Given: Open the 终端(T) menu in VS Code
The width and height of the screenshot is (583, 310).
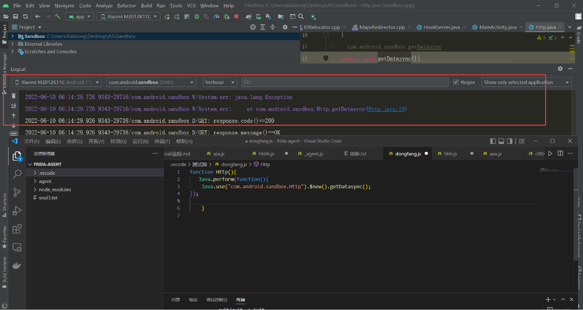Looking at the screenshot, I should pyautogui.click(x=163, y=141).
